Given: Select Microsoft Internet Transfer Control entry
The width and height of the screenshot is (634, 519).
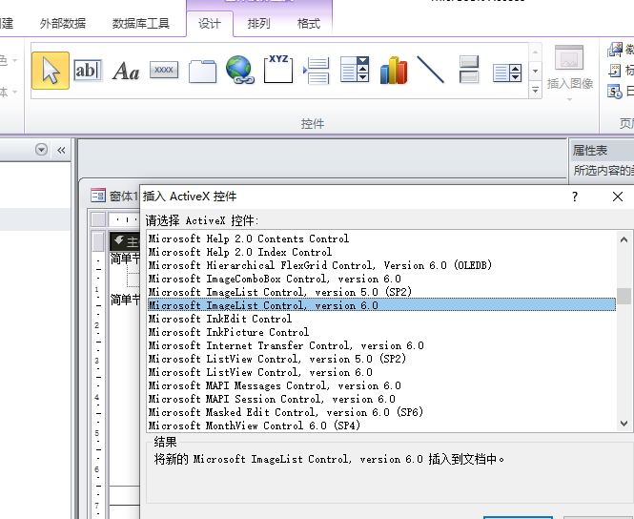Looking at the screenshot, I should pos(286,345).
